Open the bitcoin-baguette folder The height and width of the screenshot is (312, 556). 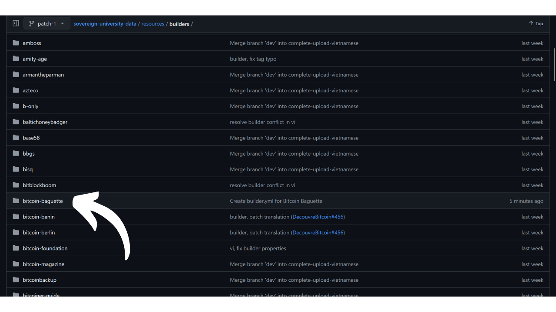point(43,201)
